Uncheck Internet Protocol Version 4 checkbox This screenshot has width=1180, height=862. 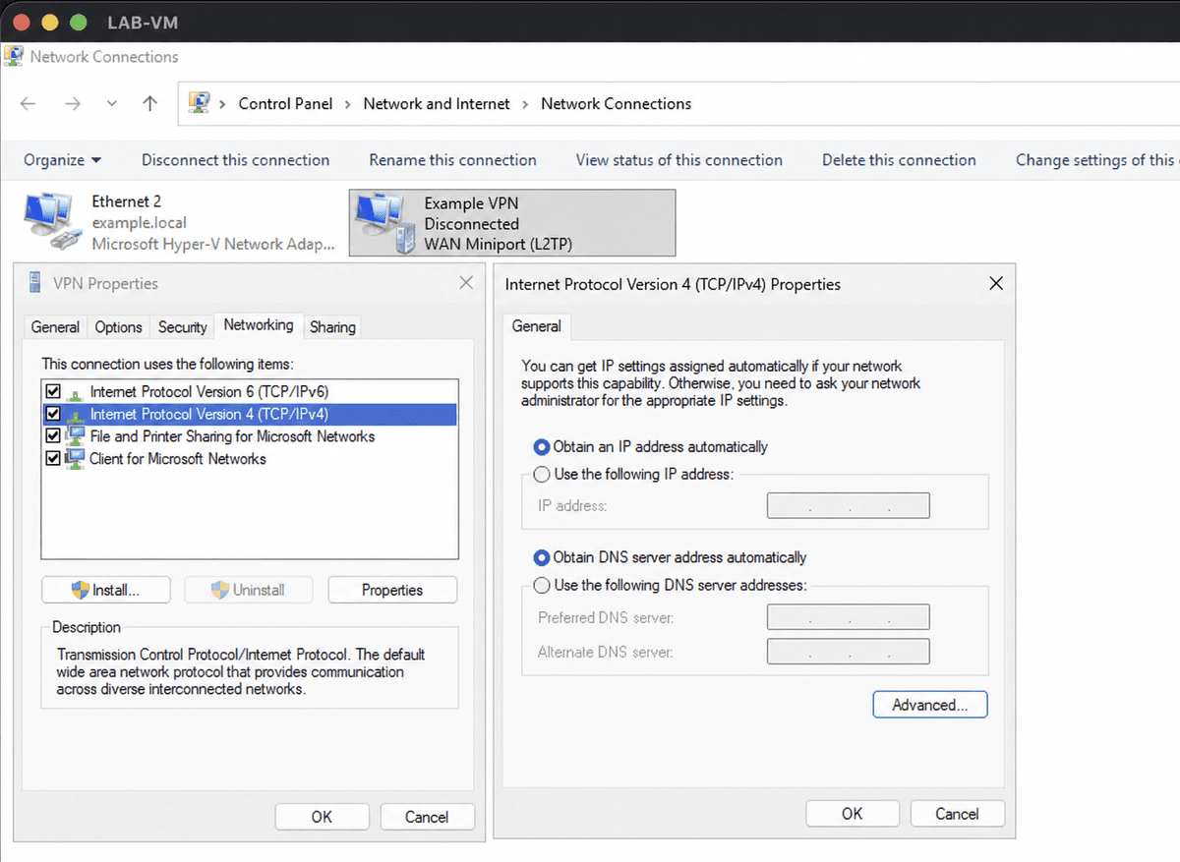53,414
